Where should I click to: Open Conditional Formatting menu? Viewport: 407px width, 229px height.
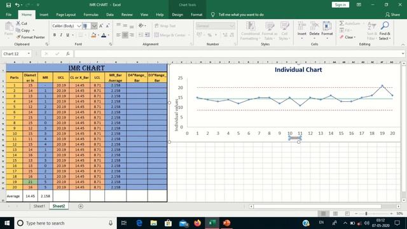coord(250,31)
